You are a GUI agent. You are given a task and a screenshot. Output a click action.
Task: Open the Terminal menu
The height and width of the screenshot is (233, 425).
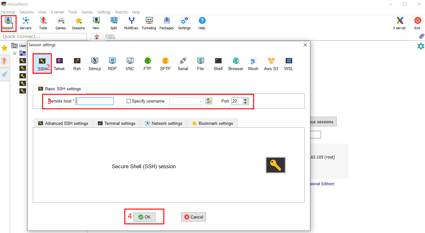point(8,12)
